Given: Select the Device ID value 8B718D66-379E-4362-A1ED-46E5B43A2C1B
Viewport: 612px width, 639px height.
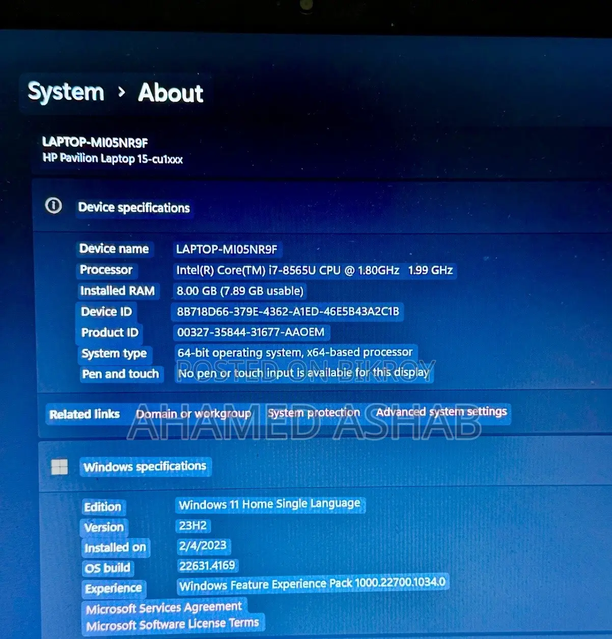Looking at the screenshot, I should pos(288,311).
